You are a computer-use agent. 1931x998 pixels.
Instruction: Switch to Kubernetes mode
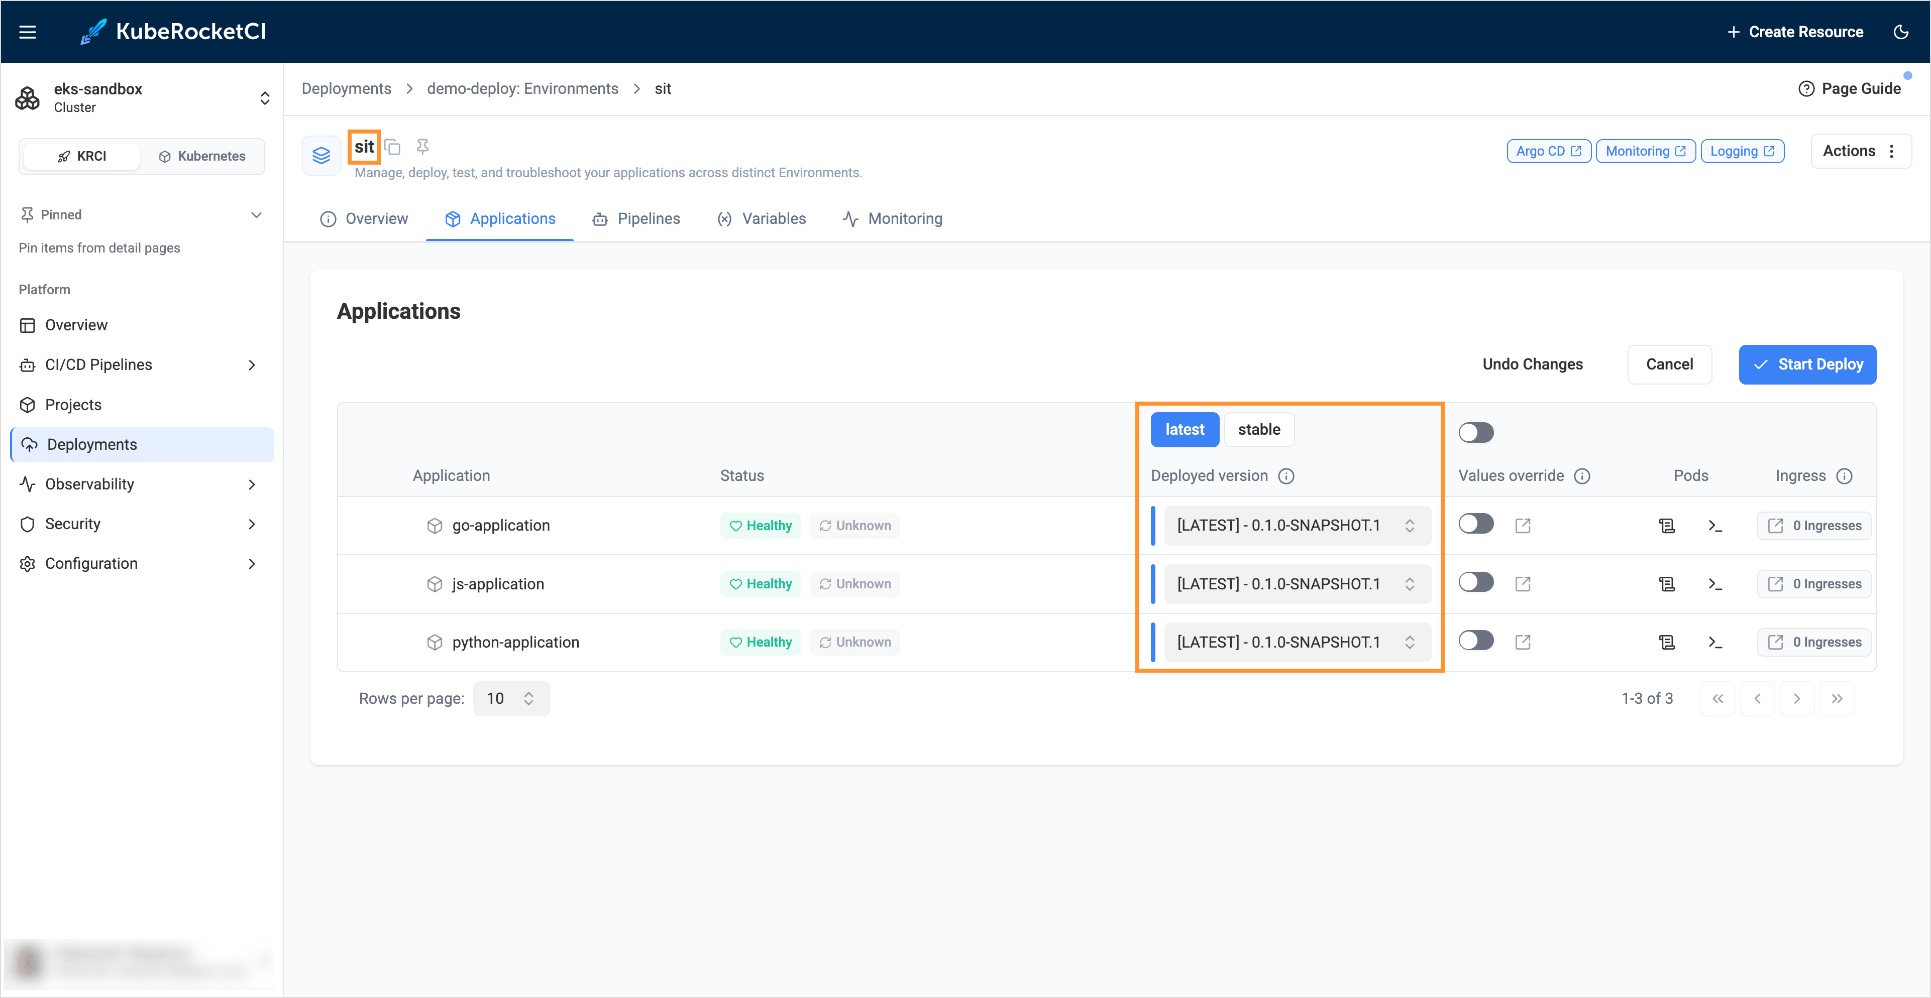[x=201, y=156]
